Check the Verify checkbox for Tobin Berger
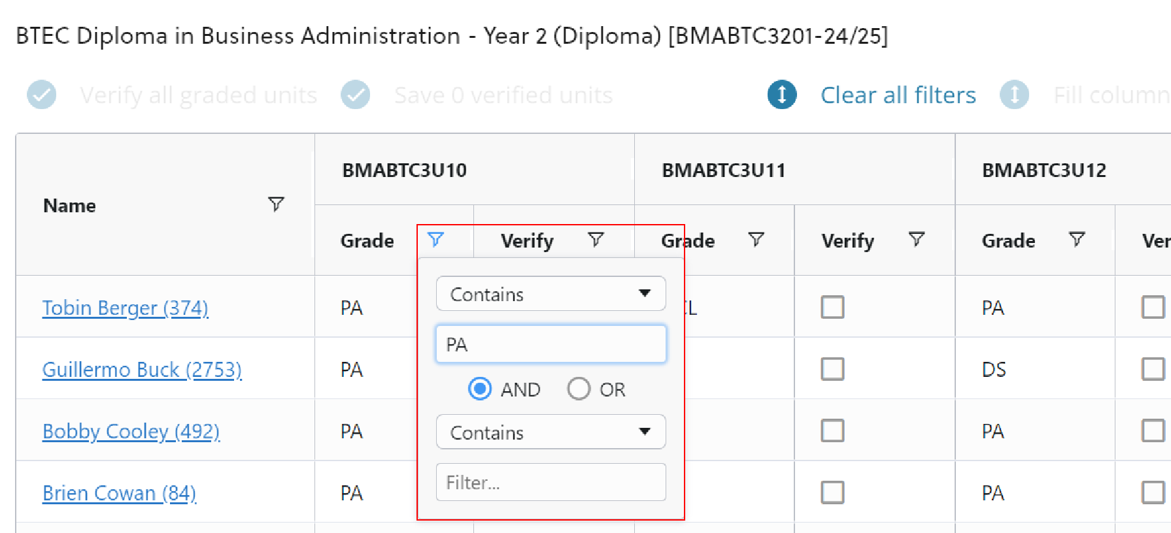 pyautogui.click(x=831, y=307)
